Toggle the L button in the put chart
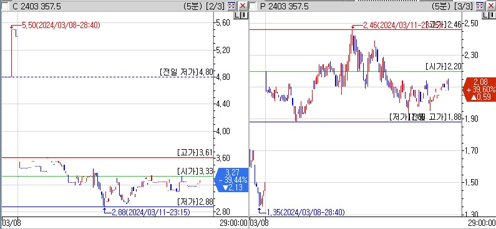 pos(485,14)
